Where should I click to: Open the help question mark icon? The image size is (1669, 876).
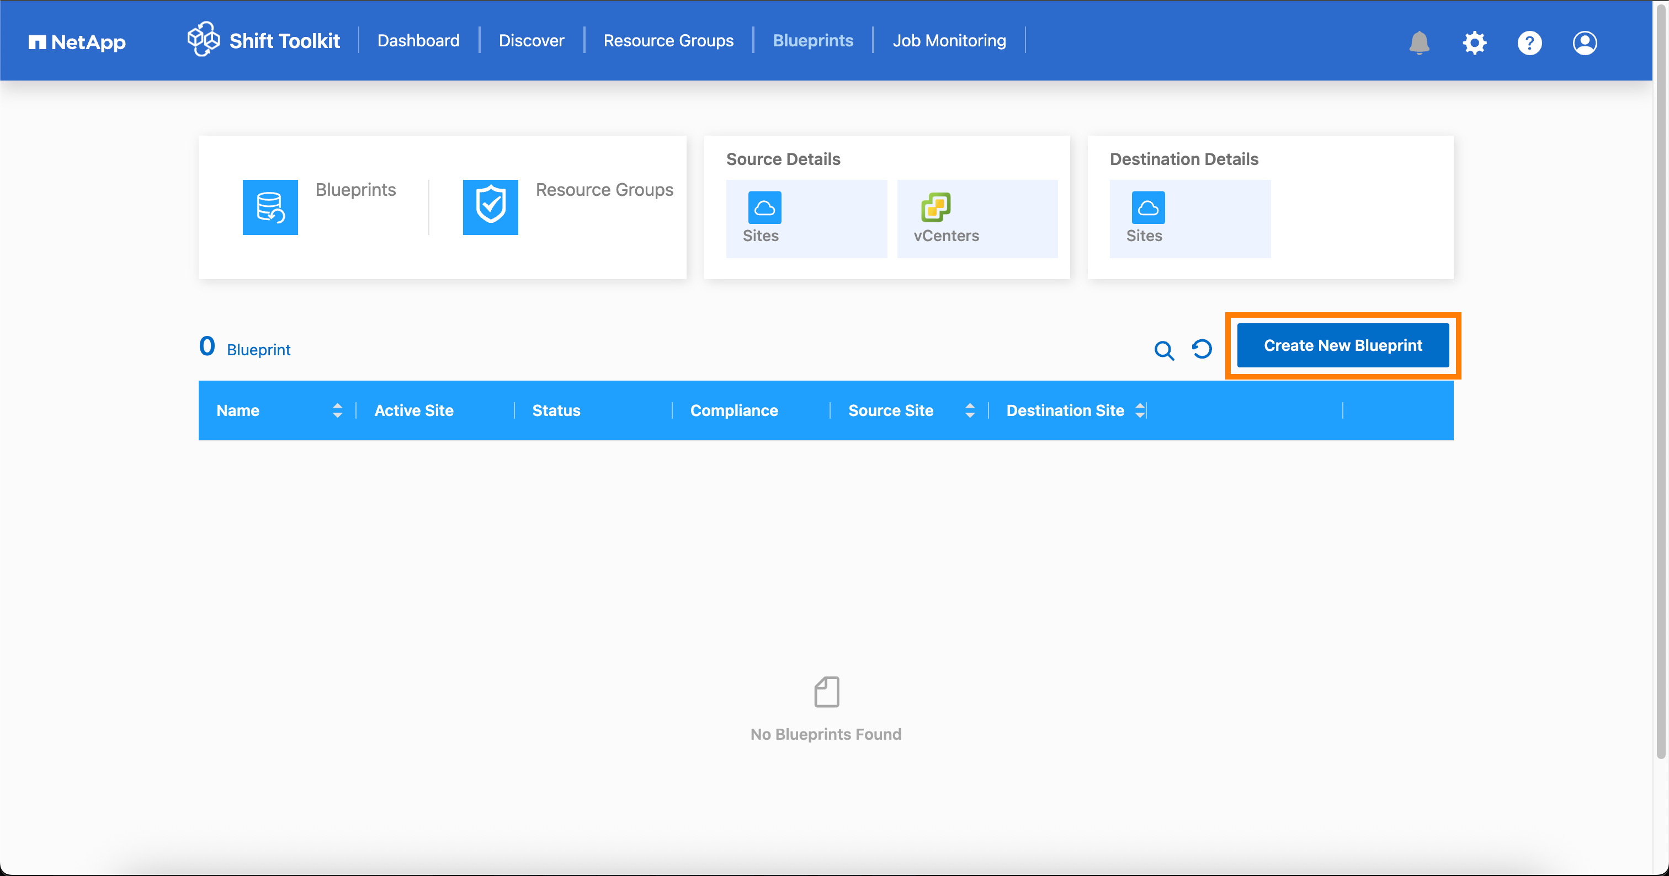click(1529, 42)
